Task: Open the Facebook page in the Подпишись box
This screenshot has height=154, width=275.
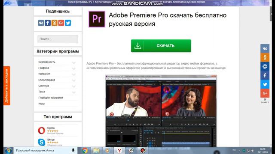Action: [48, 23]
